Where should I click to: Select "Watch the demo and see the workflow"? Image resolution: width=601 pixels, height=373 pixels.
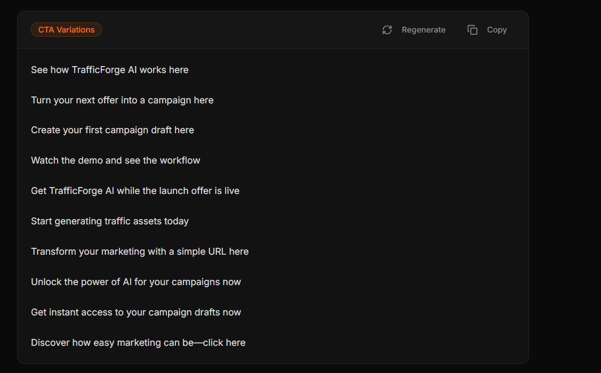[115, 160]
